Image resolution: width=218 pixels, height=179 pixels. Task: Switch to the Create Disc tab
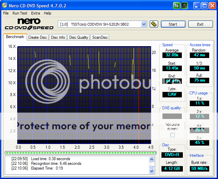pos(38,37)
